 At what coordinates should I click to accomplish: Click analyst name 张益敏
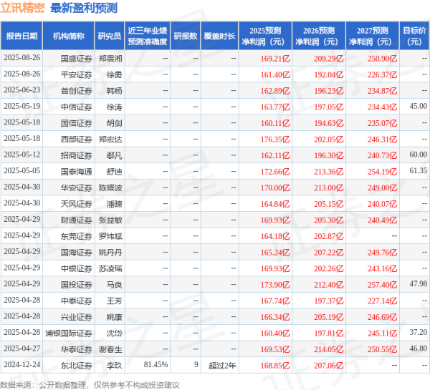click(110, 220)
